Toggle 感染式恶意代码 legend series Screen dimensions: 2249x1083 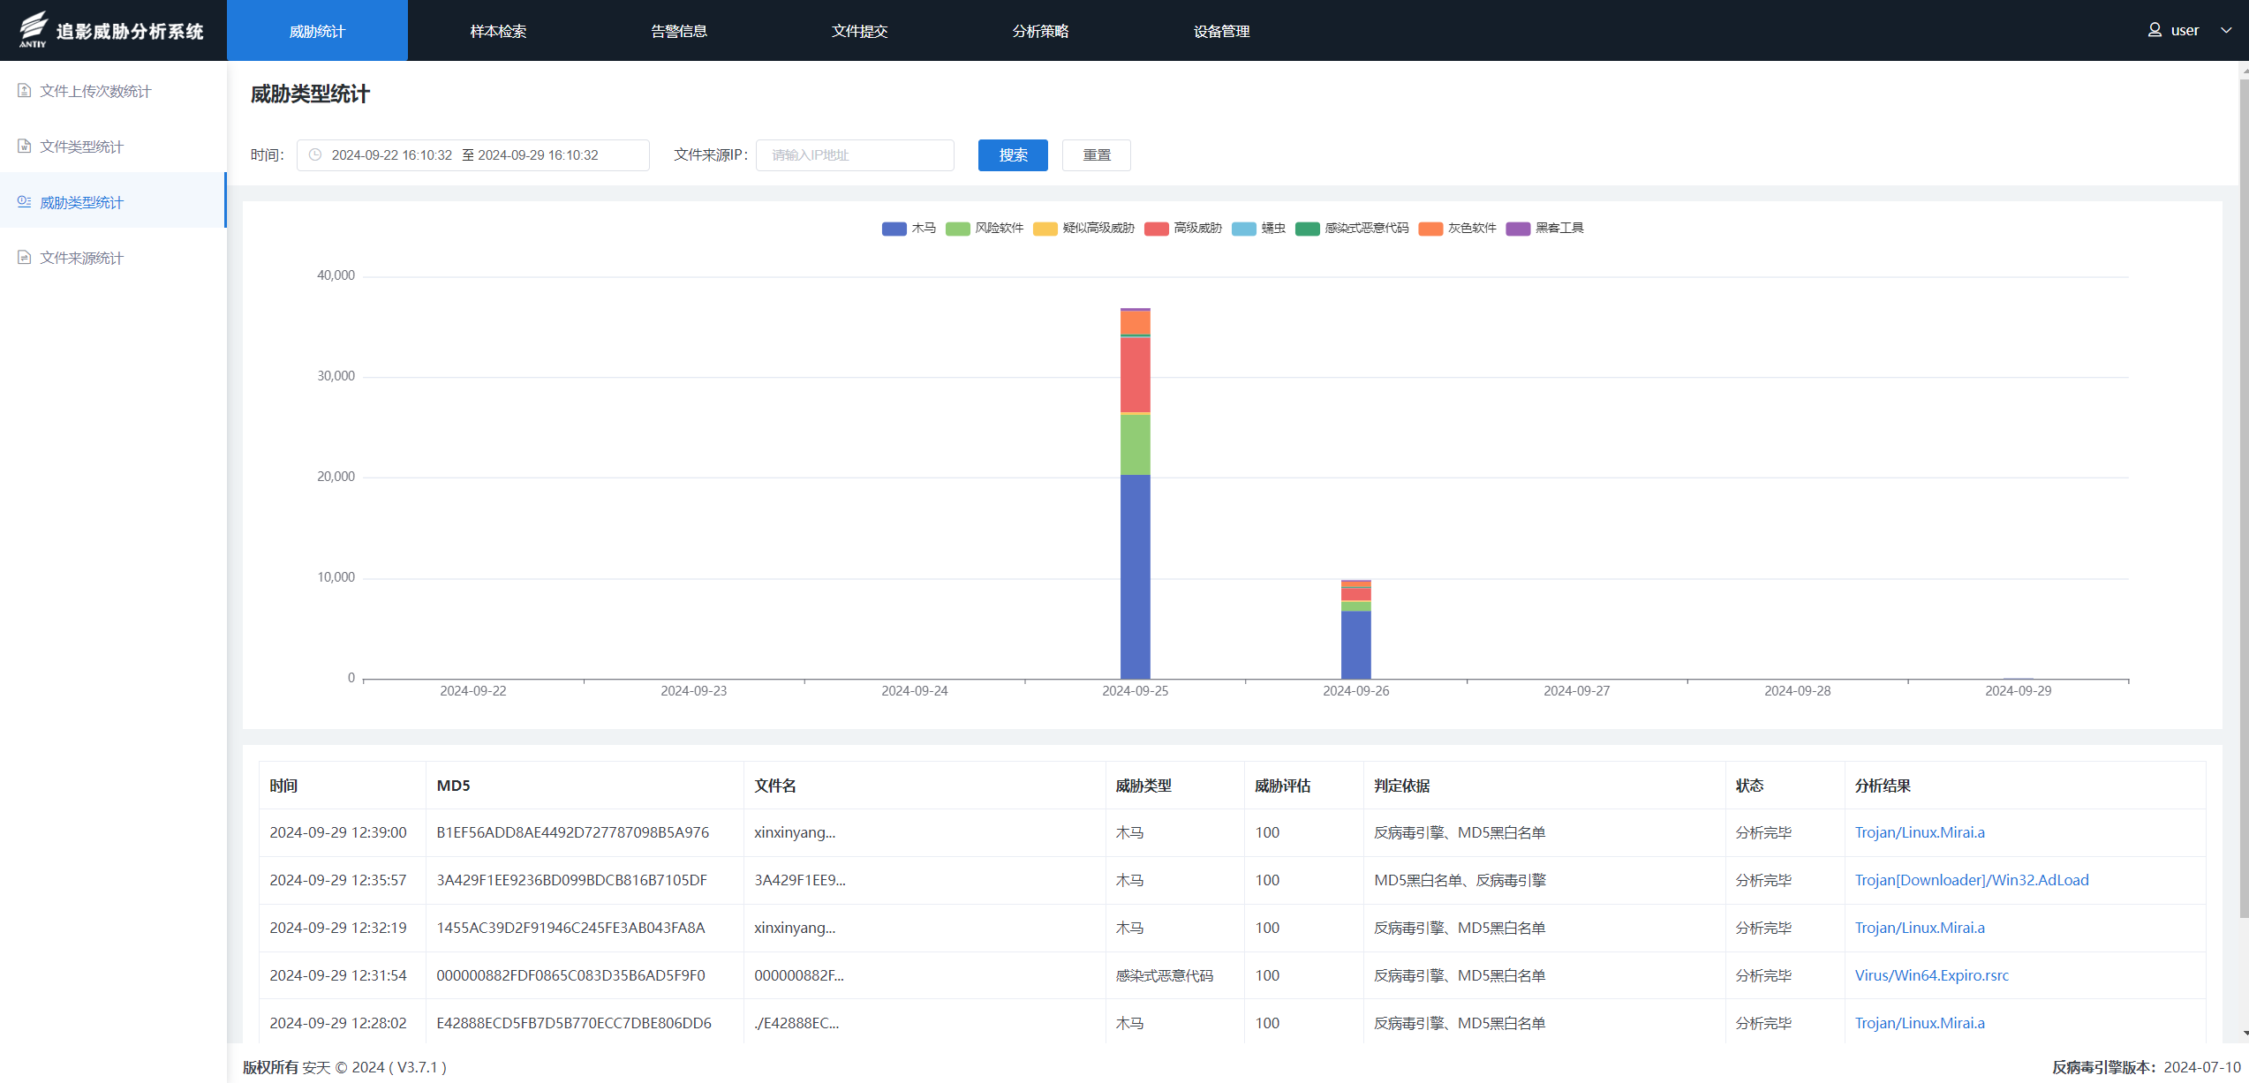(x=1352, y=229)
